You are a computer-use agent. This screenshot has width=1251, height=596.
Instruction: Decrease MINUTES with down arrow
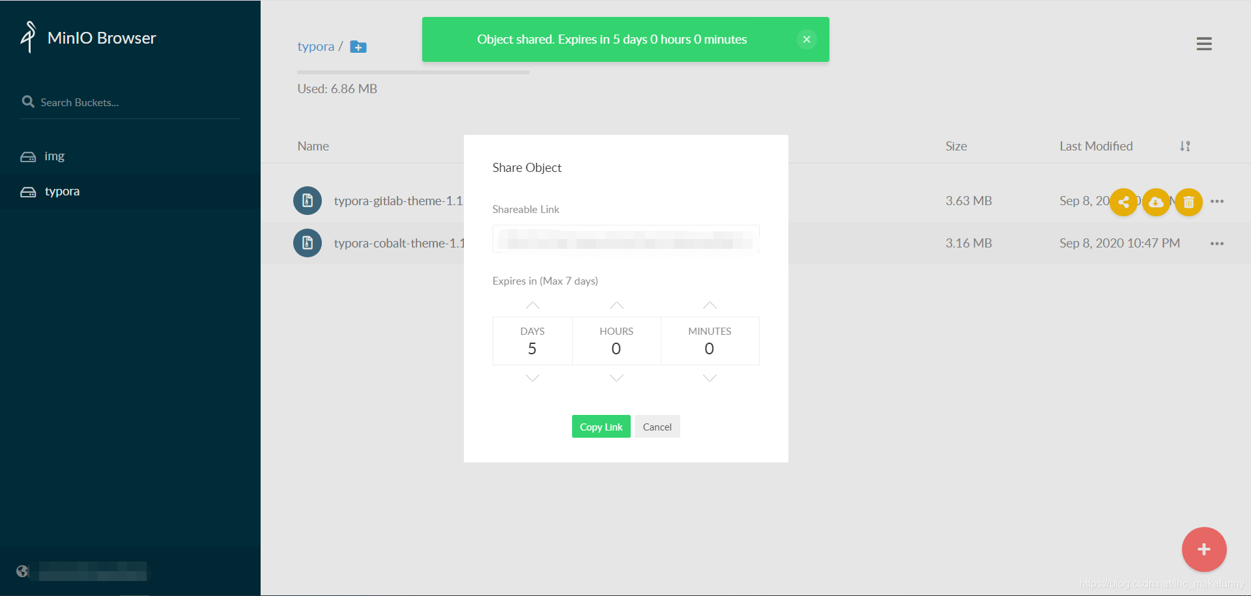[x=710, y=378]
